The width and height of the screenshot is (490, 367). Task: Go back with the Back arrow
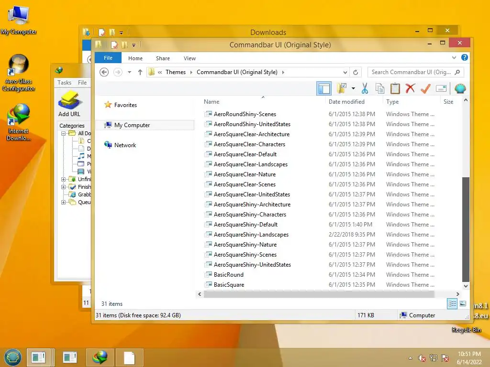coord(104,72)
